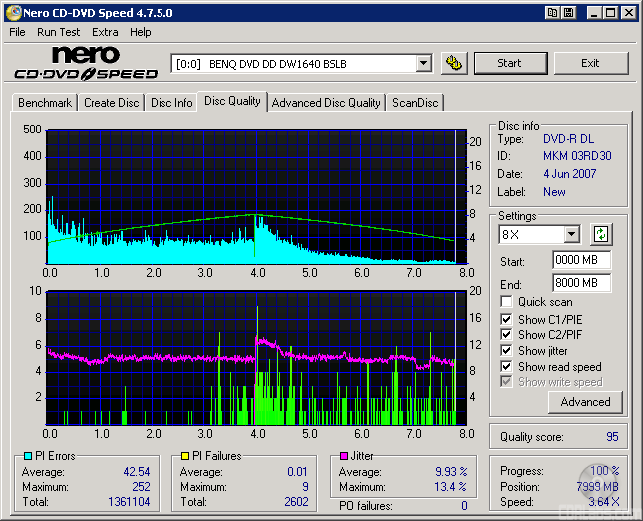Open the BENQ drive selection dropdown
Viewport: 643px width, 521px height.
click(x=423, y=63)
